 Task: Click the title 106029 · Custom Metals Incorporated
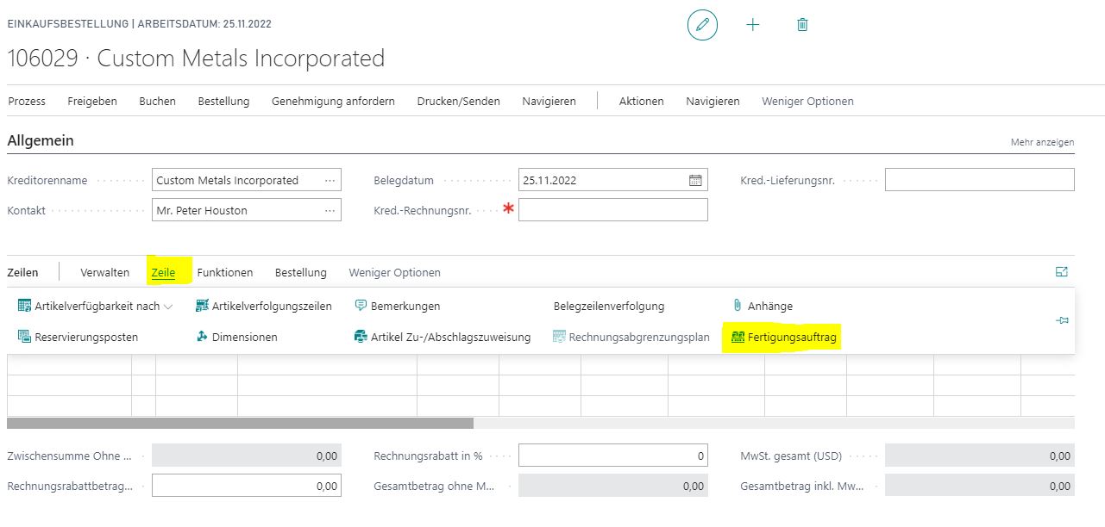[196, 59]
